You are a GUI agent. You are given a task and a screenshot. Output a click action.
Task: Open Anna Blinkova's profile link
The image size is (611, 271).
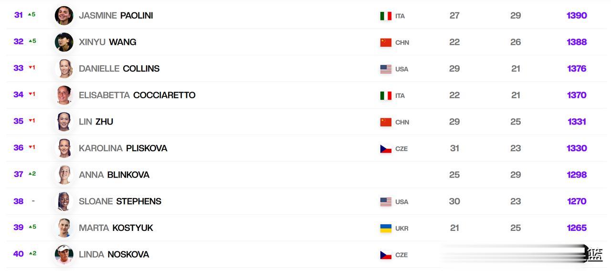[114, 175]
